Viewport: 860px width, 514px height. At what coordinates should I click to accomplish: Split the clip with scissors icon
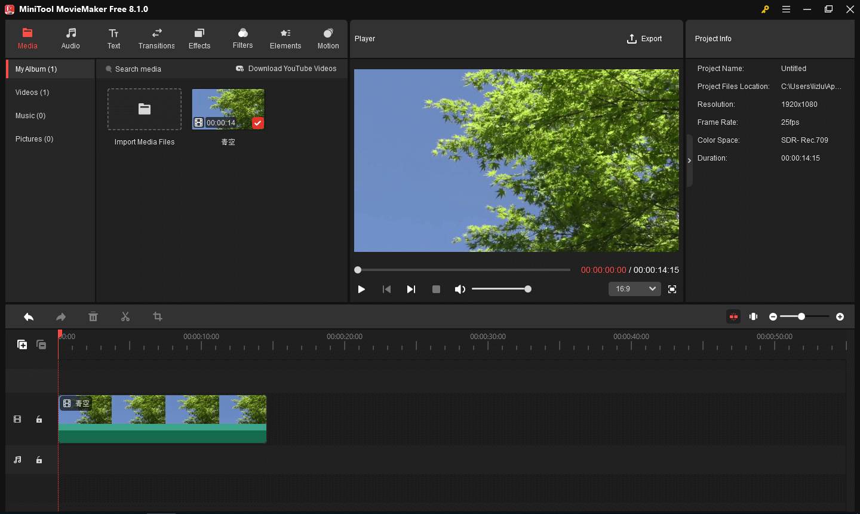125,317
